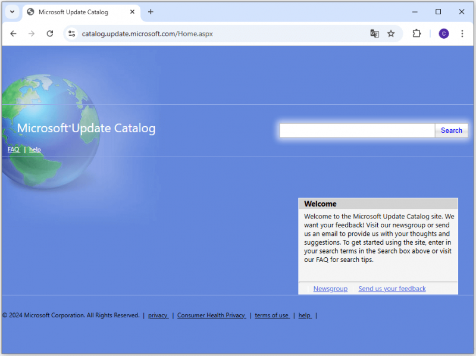View site information icon in address bar

click(71, 33)
